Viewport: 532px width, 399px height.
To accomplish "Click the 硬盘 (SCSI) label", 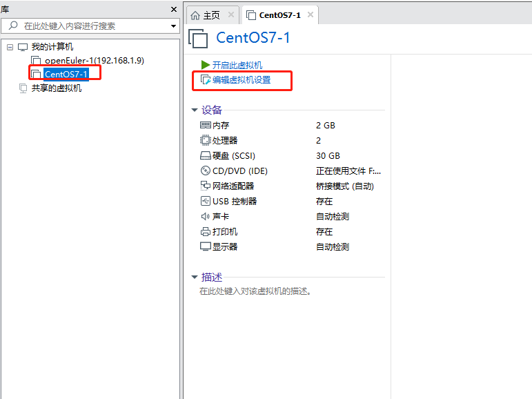I will [234, 155].
